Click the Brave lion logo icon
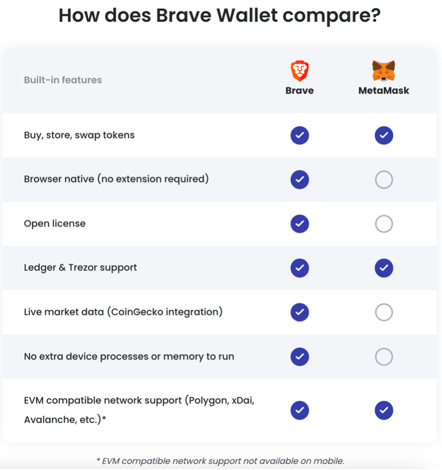 point(299,71)
